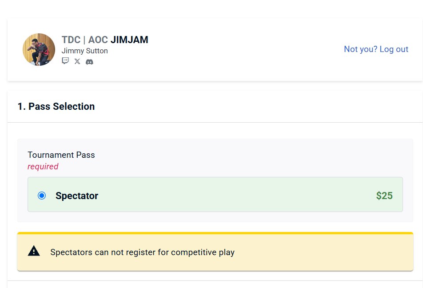
Task: Click the '1. Pass Selection' section heading
Action: tap(56, 106)
